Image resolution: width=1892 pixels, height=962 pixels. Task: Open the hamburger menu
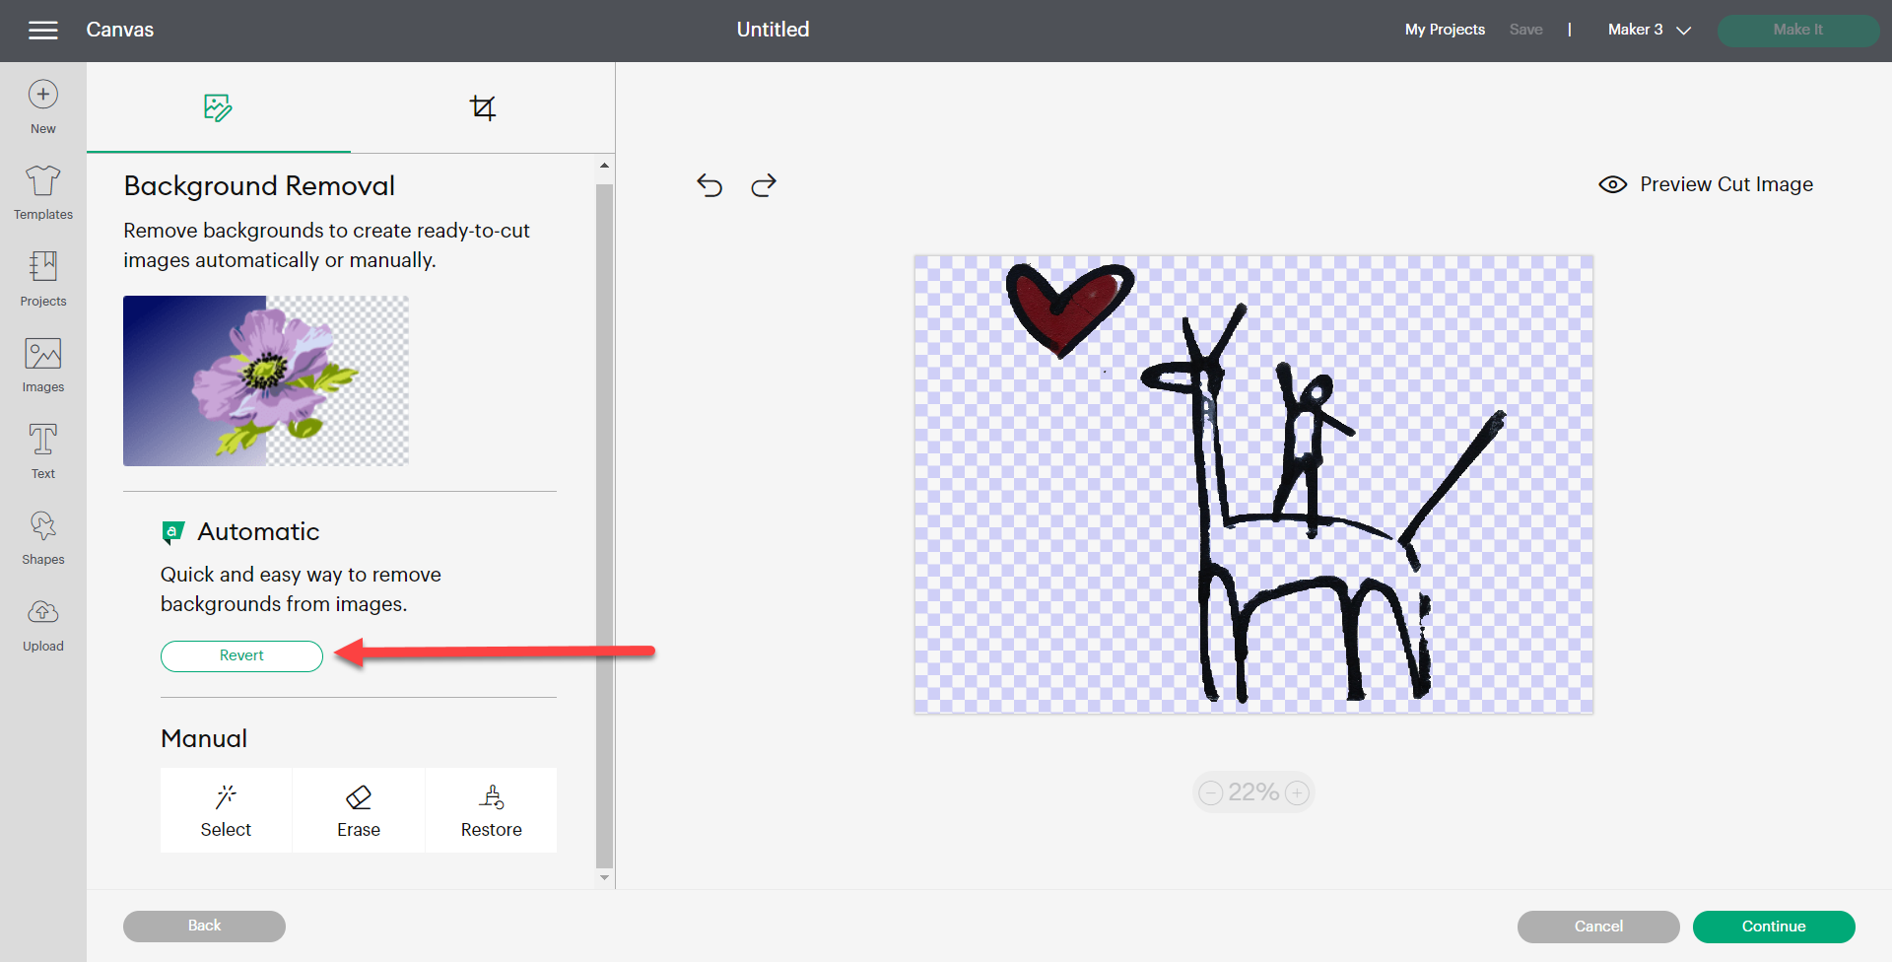tap(42, 31)
